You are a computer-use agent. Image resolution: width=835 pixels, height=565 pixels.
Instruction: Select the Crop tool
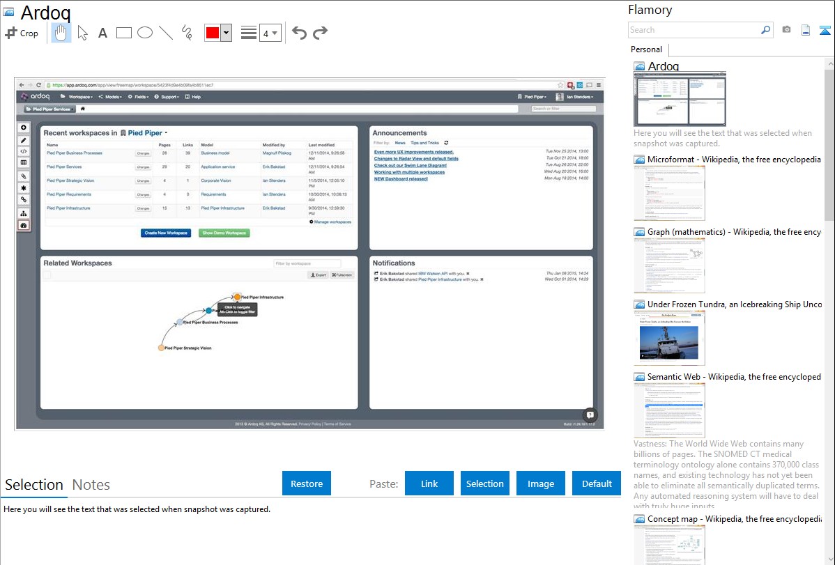point(22,33)
